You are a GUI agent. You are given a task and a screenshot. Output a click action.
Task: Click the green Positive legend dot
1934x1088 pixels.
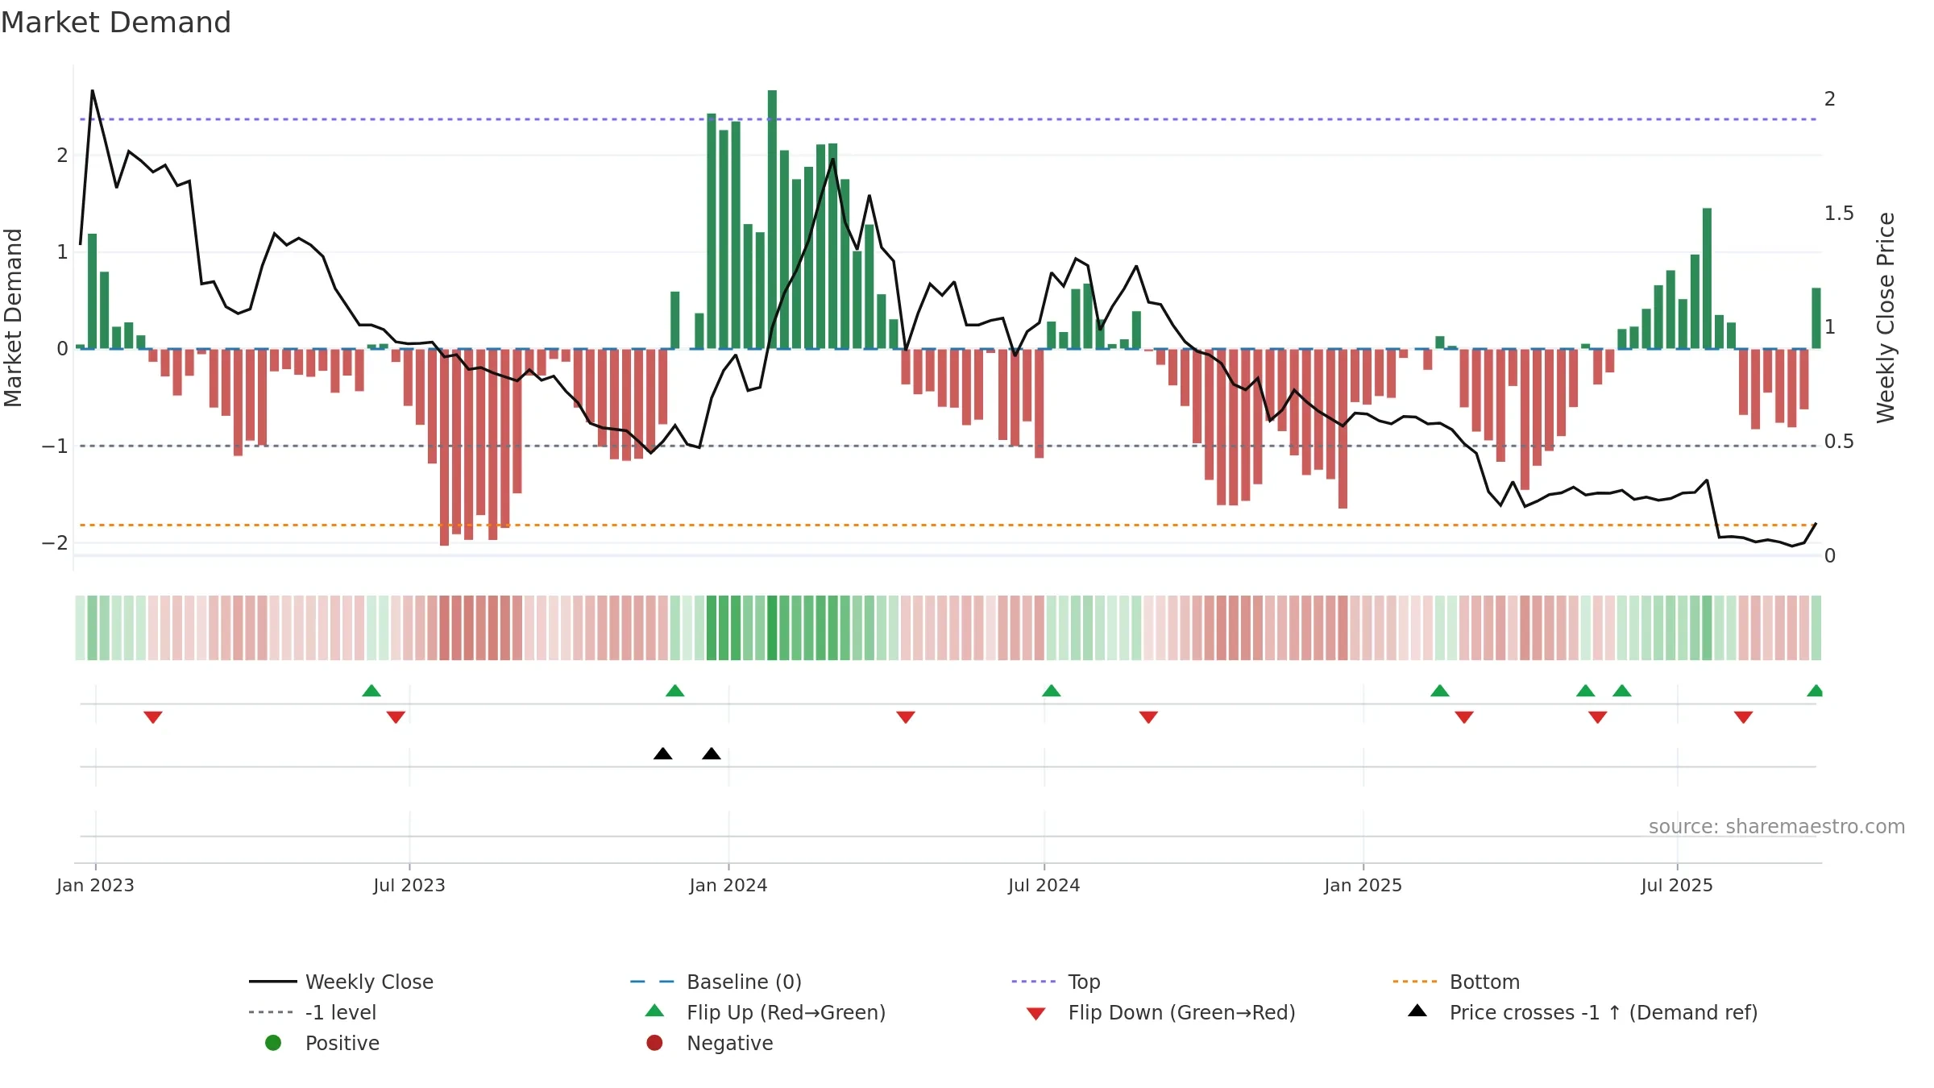point(273,1043)
